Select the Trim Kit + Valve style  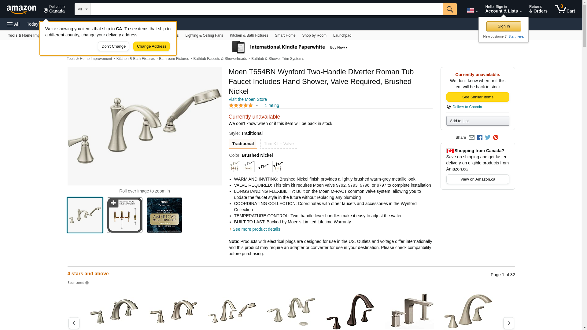point(279,144)
